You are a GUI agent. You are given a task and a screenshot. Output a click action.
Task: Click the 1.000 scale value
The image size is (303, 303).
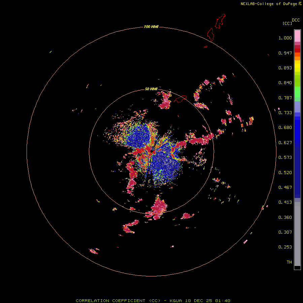(x=285, y=38)
